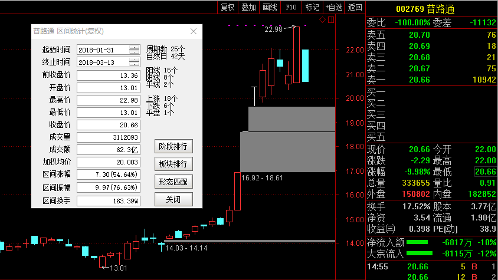The image size is (498, 280).
Task: Click the 14:55 trade tick row
Action: pyautogui.click(x=432, y=266)
